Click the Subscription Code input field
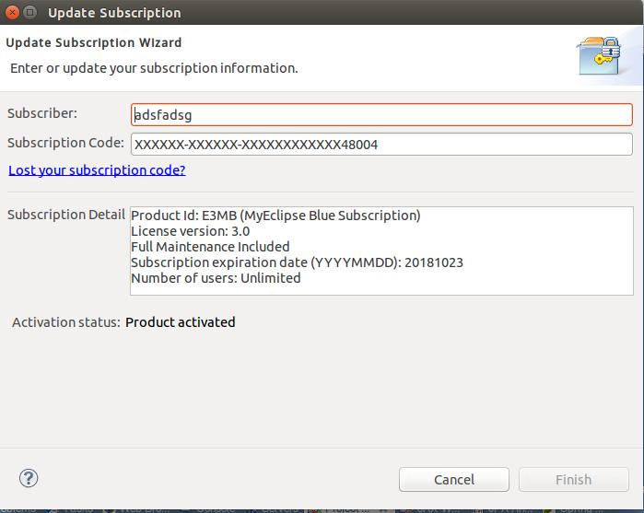This screenshot has height=513, width=644. [x=381, y=145]
